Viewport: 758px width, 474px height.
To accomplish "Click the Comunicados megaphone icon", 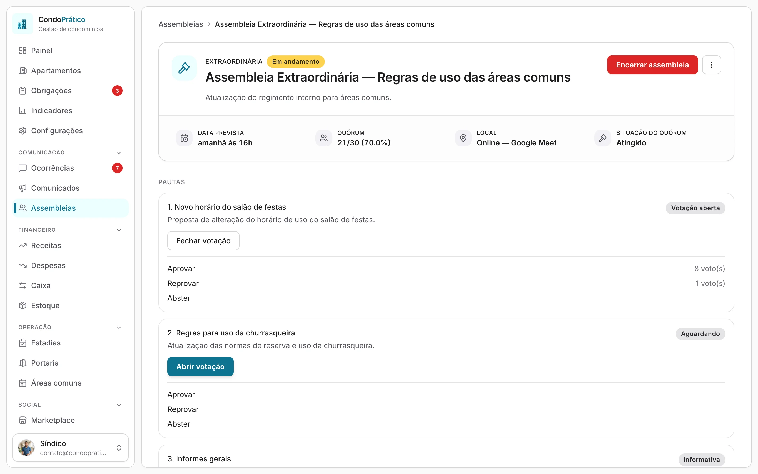I will click(23, 188).
